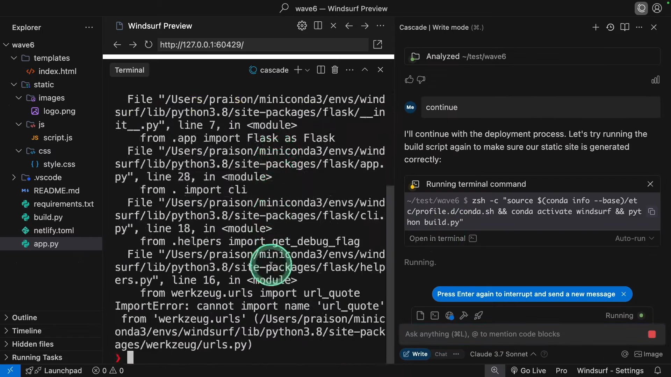Expand the Outline section
The height and width of the screenshot is (377, 671).
tap(24, 318)
